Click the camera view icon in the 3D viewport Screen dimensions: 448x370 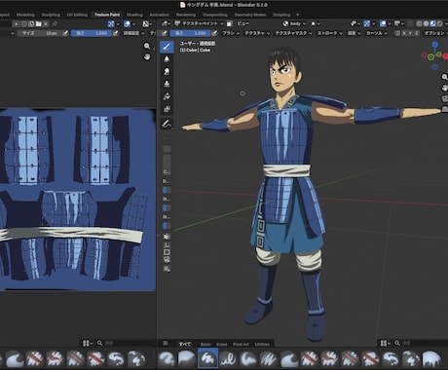tap(444, 98)
